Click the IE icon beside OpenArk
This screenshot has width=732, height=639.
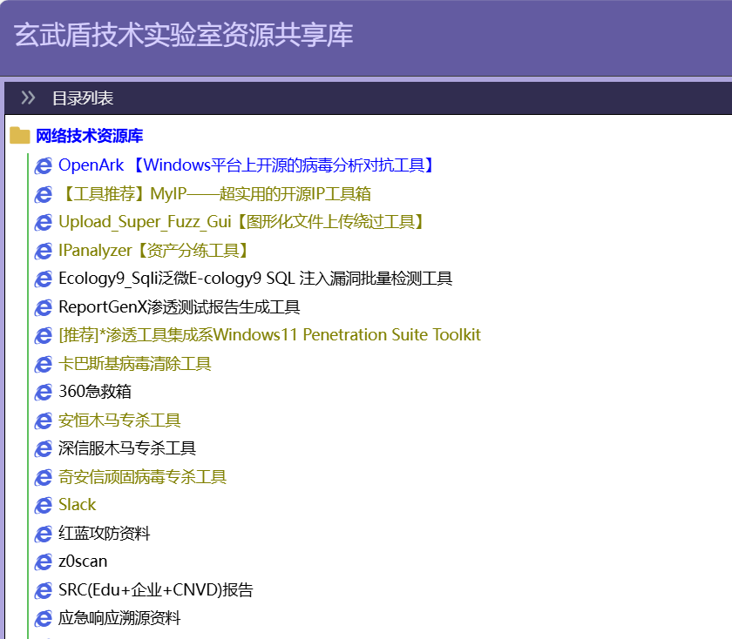click(x=44, y=165)
